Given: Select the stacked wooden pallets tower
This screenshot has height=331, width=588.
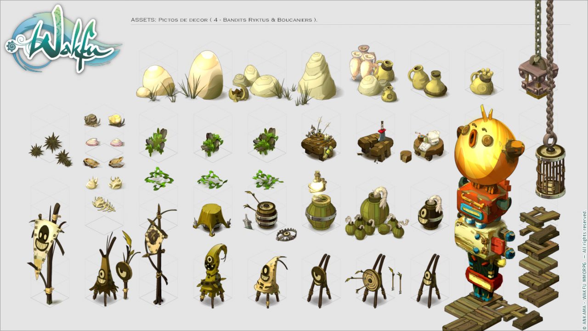Looking at the screenshot, I should 538,256.
